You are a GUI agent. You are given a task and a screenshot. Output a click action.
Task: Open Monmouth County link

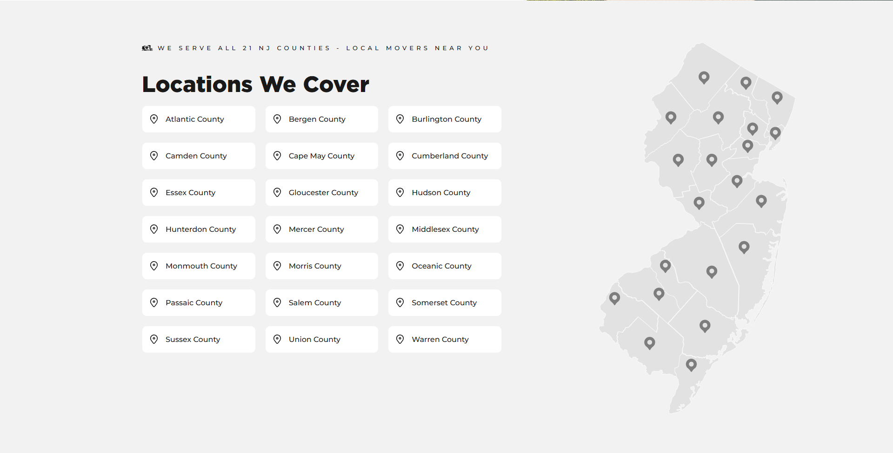(199, 266)
